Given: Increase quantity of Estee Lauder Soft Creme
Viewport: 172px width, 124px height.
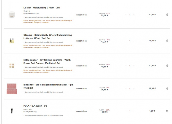Looking at the screenshot, I should (x=134, y=66).
